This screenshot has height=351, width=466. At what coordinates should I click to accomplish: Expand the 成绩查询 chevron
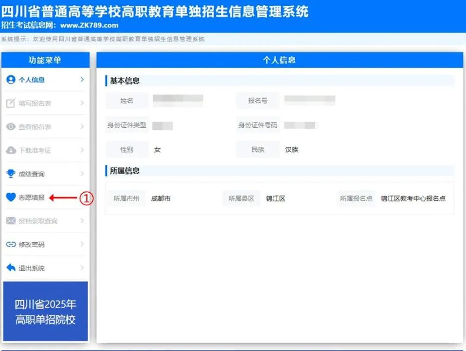(82, 173)
